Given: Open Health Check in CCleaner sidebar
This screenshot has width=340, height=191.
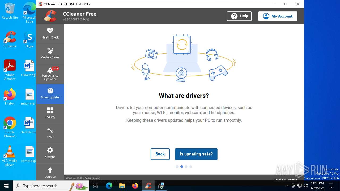Looking at the screenshot, I should 50,34.
